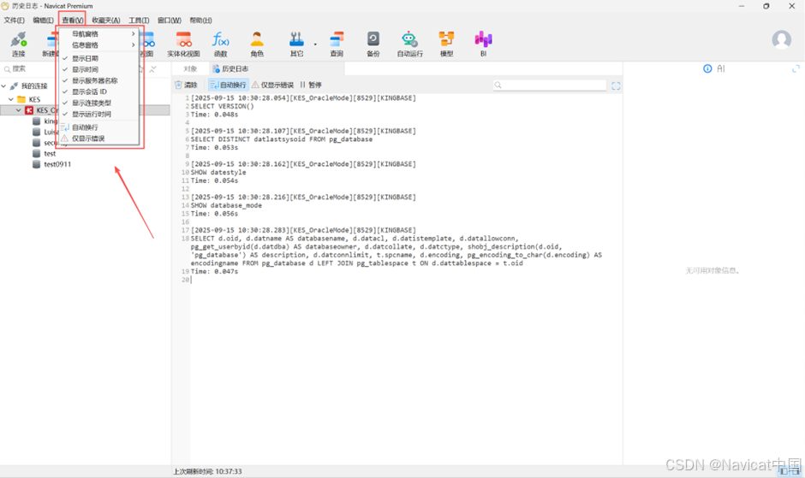Open the 帮助(H) menu
This screenshot has height=478, width=805.
[x=200, y=21]
